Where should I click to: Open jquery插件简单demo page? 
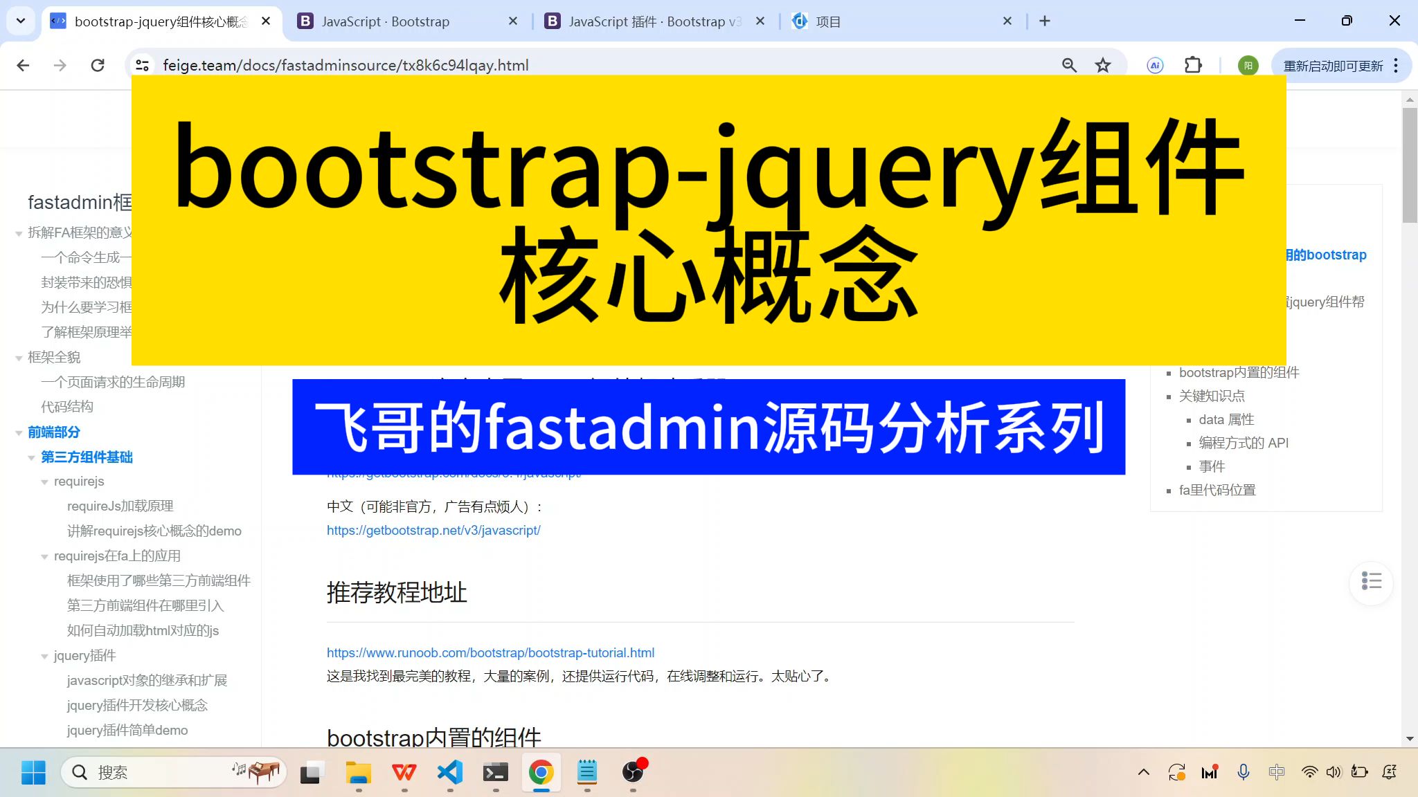click(x=127, y=731)
